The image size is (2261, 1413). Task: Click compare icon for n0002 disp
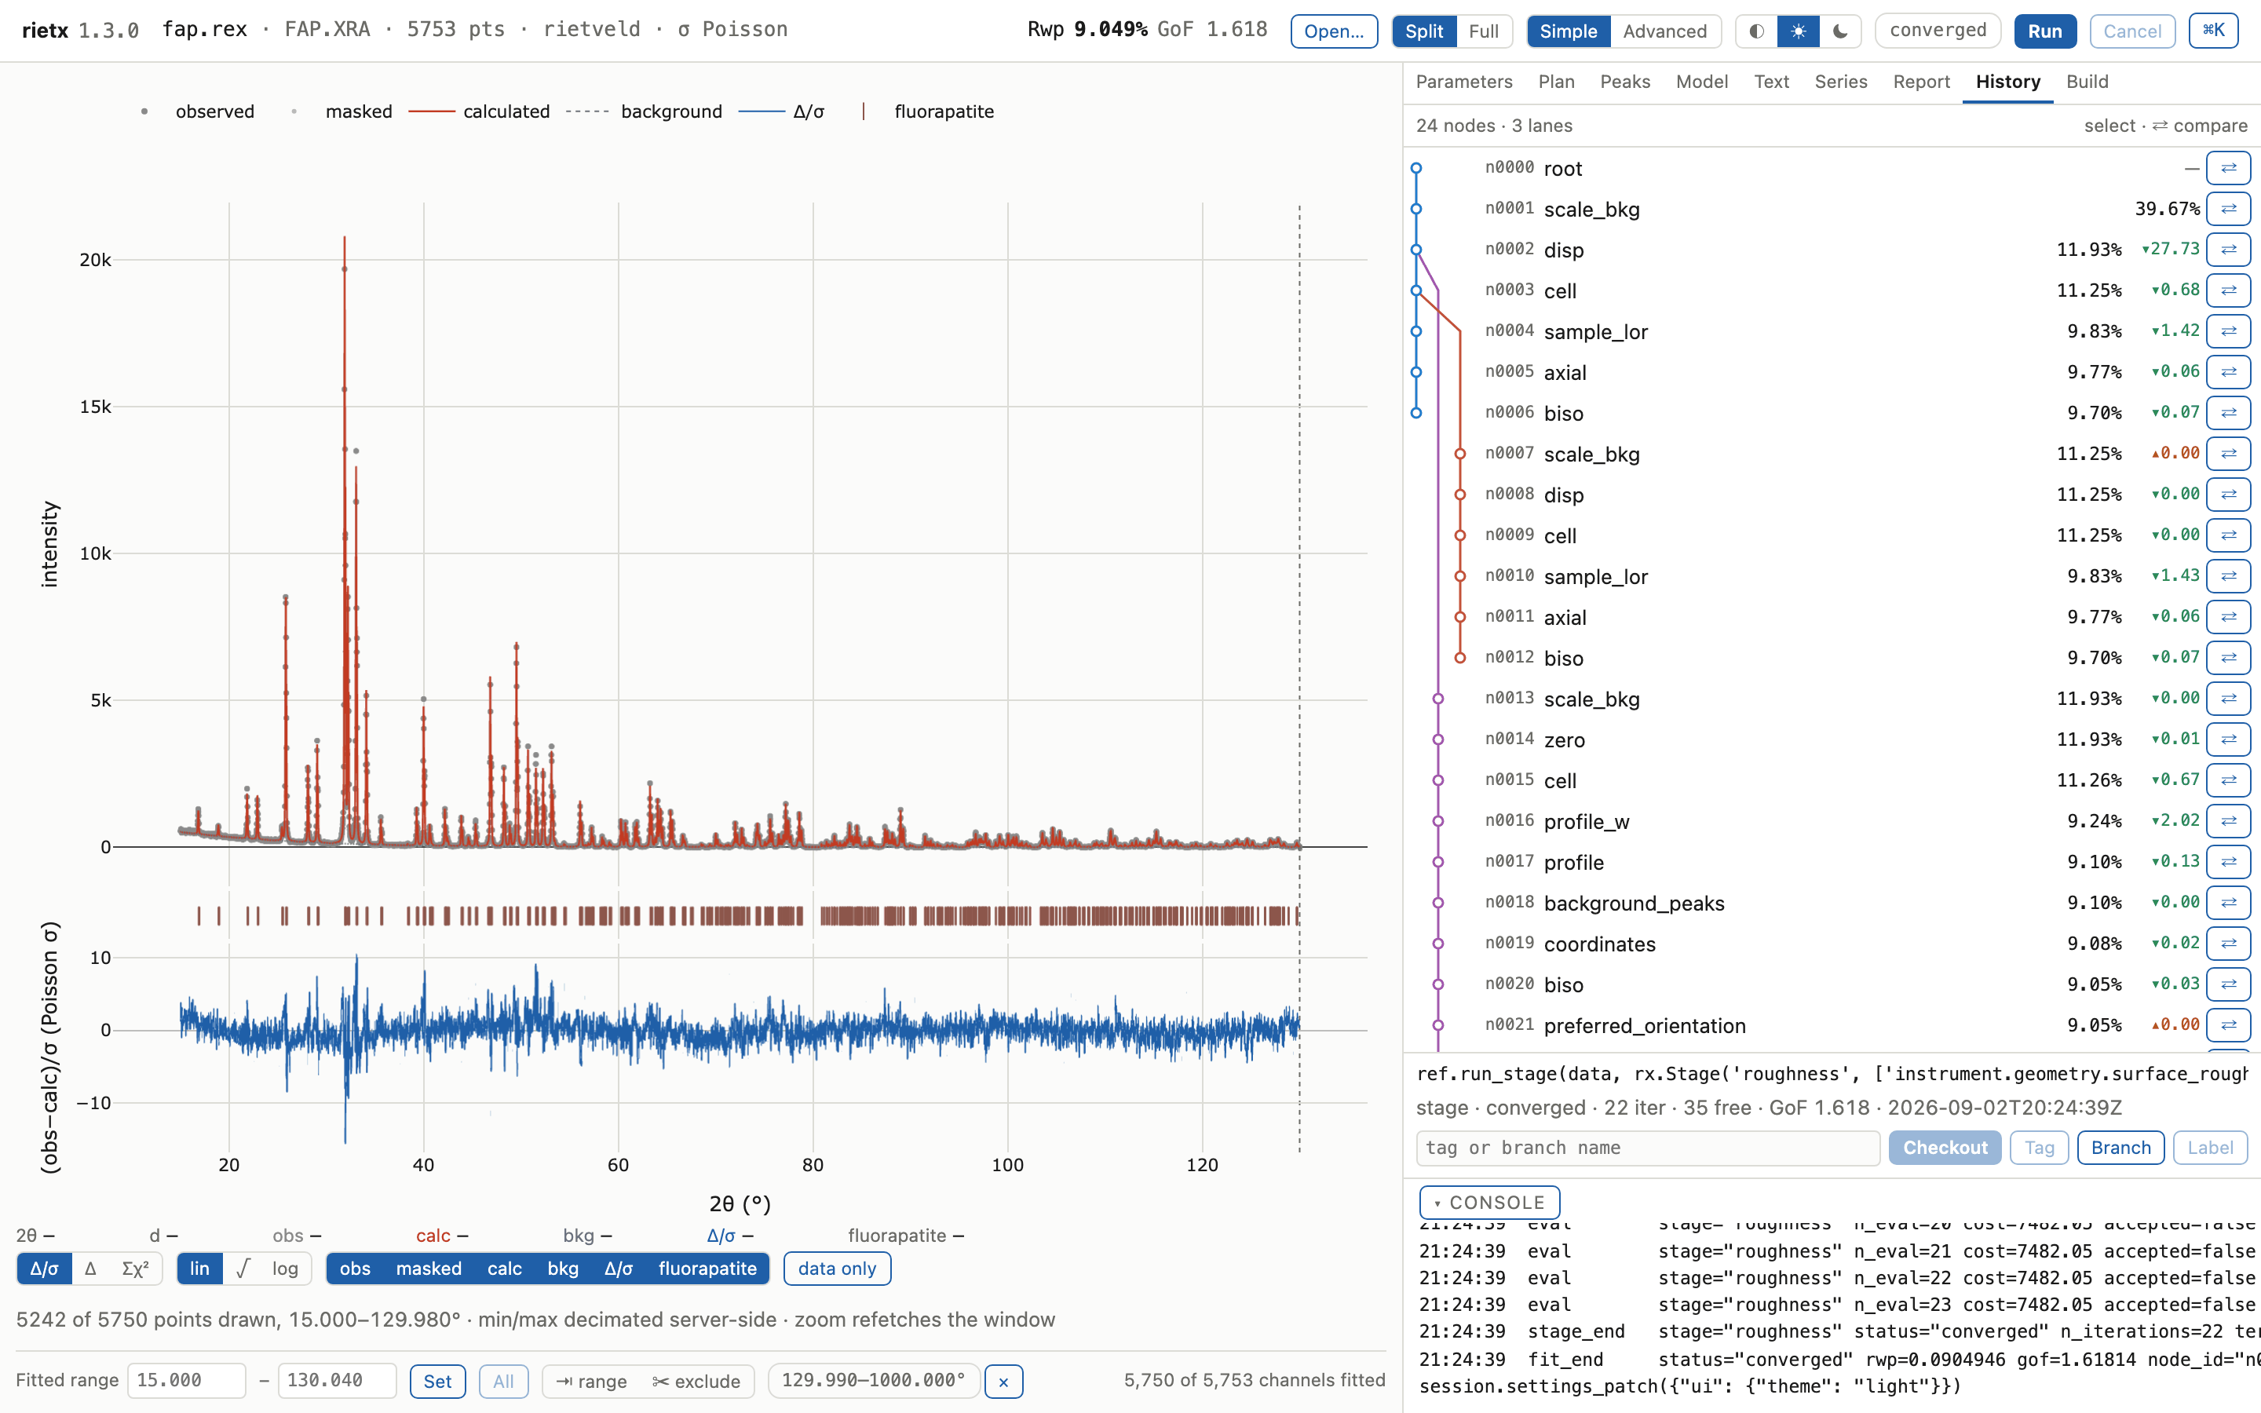[2227, 250]
